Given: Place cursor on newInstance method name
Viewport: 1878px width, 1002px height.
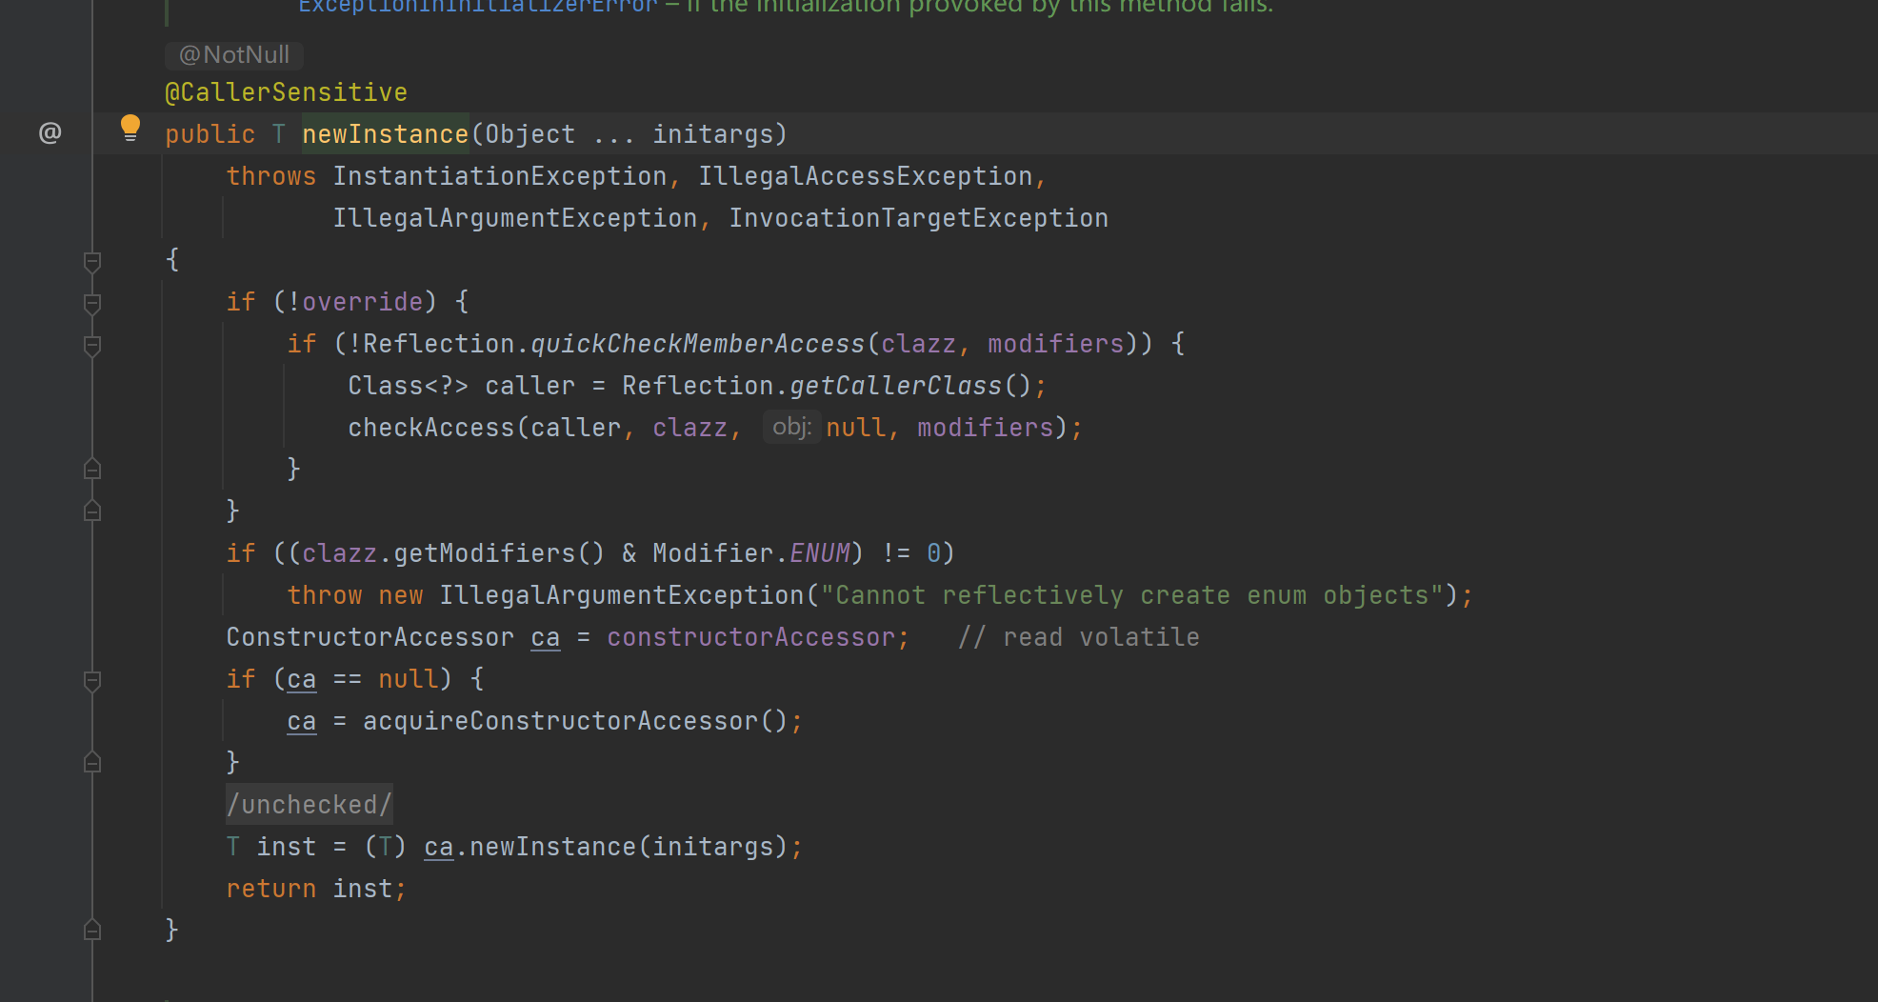Looking at the screenshot, I should click(x=386, y=134).
